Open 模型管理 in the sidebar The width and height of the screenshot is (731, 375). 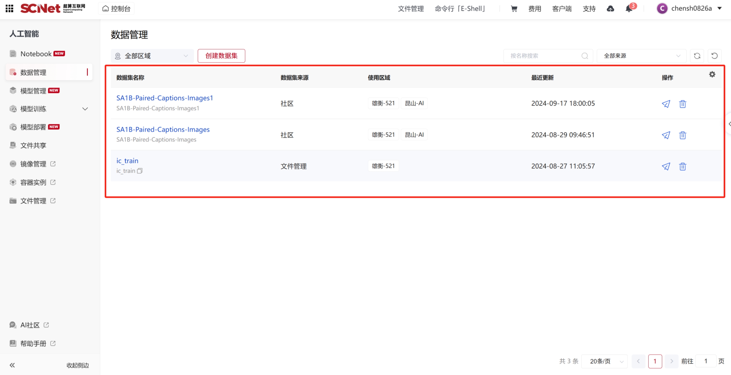pos(33,91)
